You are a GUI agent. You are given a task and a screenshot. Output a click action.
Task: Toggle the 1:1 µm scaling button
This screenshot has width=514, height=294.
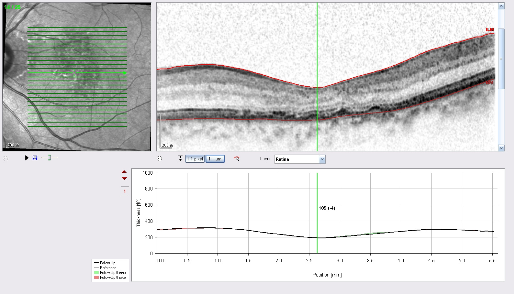coord(215,159)
